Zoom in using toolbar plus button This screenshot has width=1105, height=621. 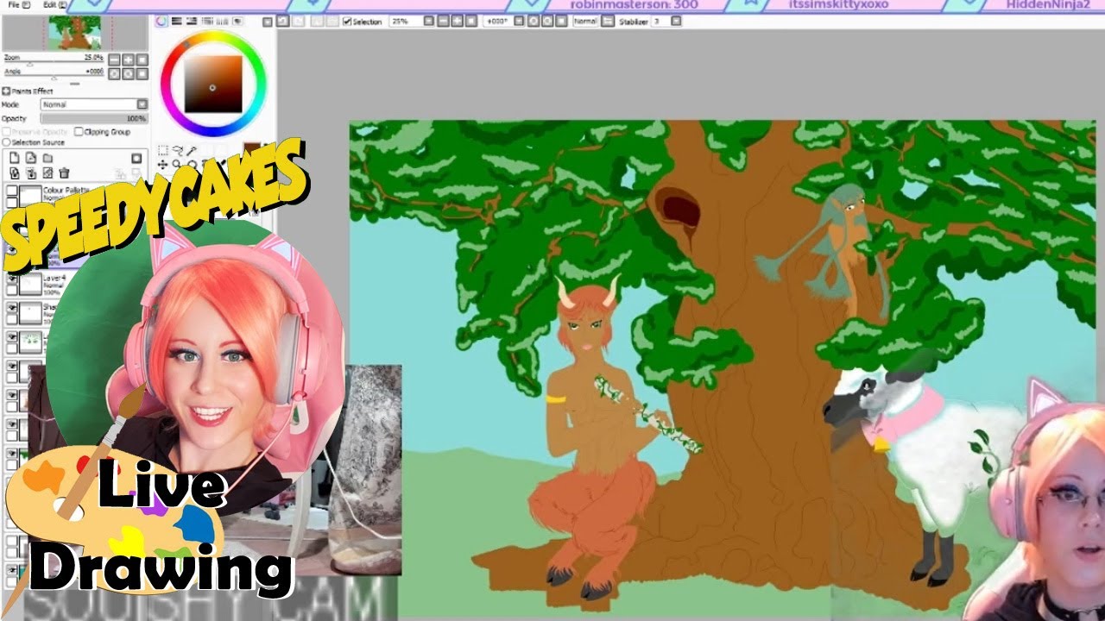point(458,22)
